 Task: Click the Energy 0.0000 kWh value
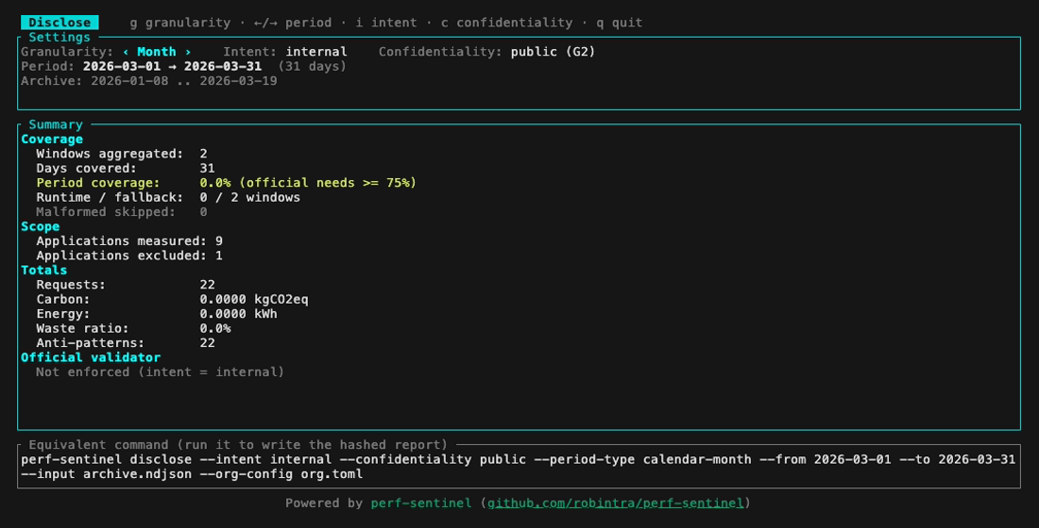tap(239, 314)
